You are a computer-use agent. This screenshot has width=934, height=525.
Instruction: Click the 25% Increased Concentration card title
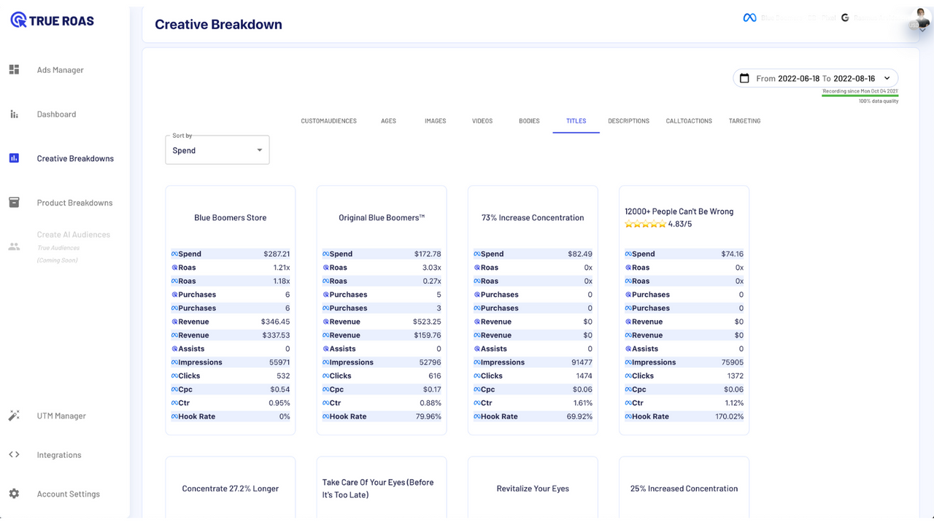click(684, 489)
